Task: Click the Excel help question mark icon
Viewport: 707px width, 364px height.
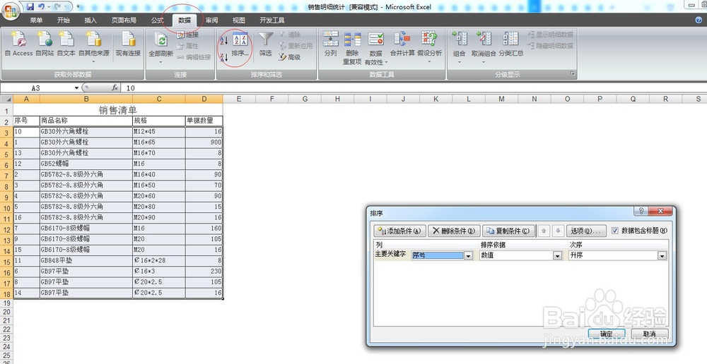Action: pyautogui.click(x=699, y=20)
